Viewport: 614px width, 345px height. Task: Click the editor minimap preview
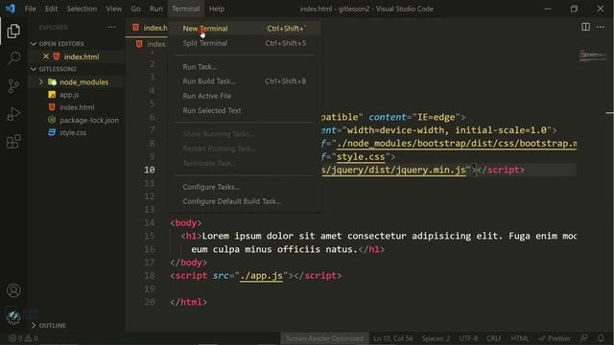click(593, 56)
